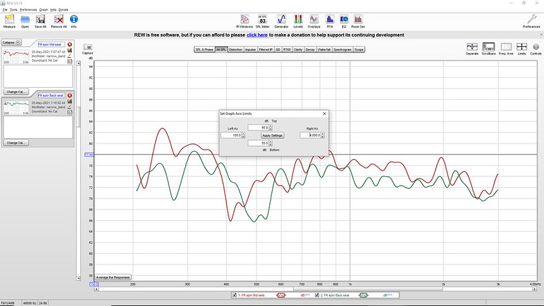This screenshot has width=544, height=306.
Task: Open the Info panel icon
Action: [73, 21]
